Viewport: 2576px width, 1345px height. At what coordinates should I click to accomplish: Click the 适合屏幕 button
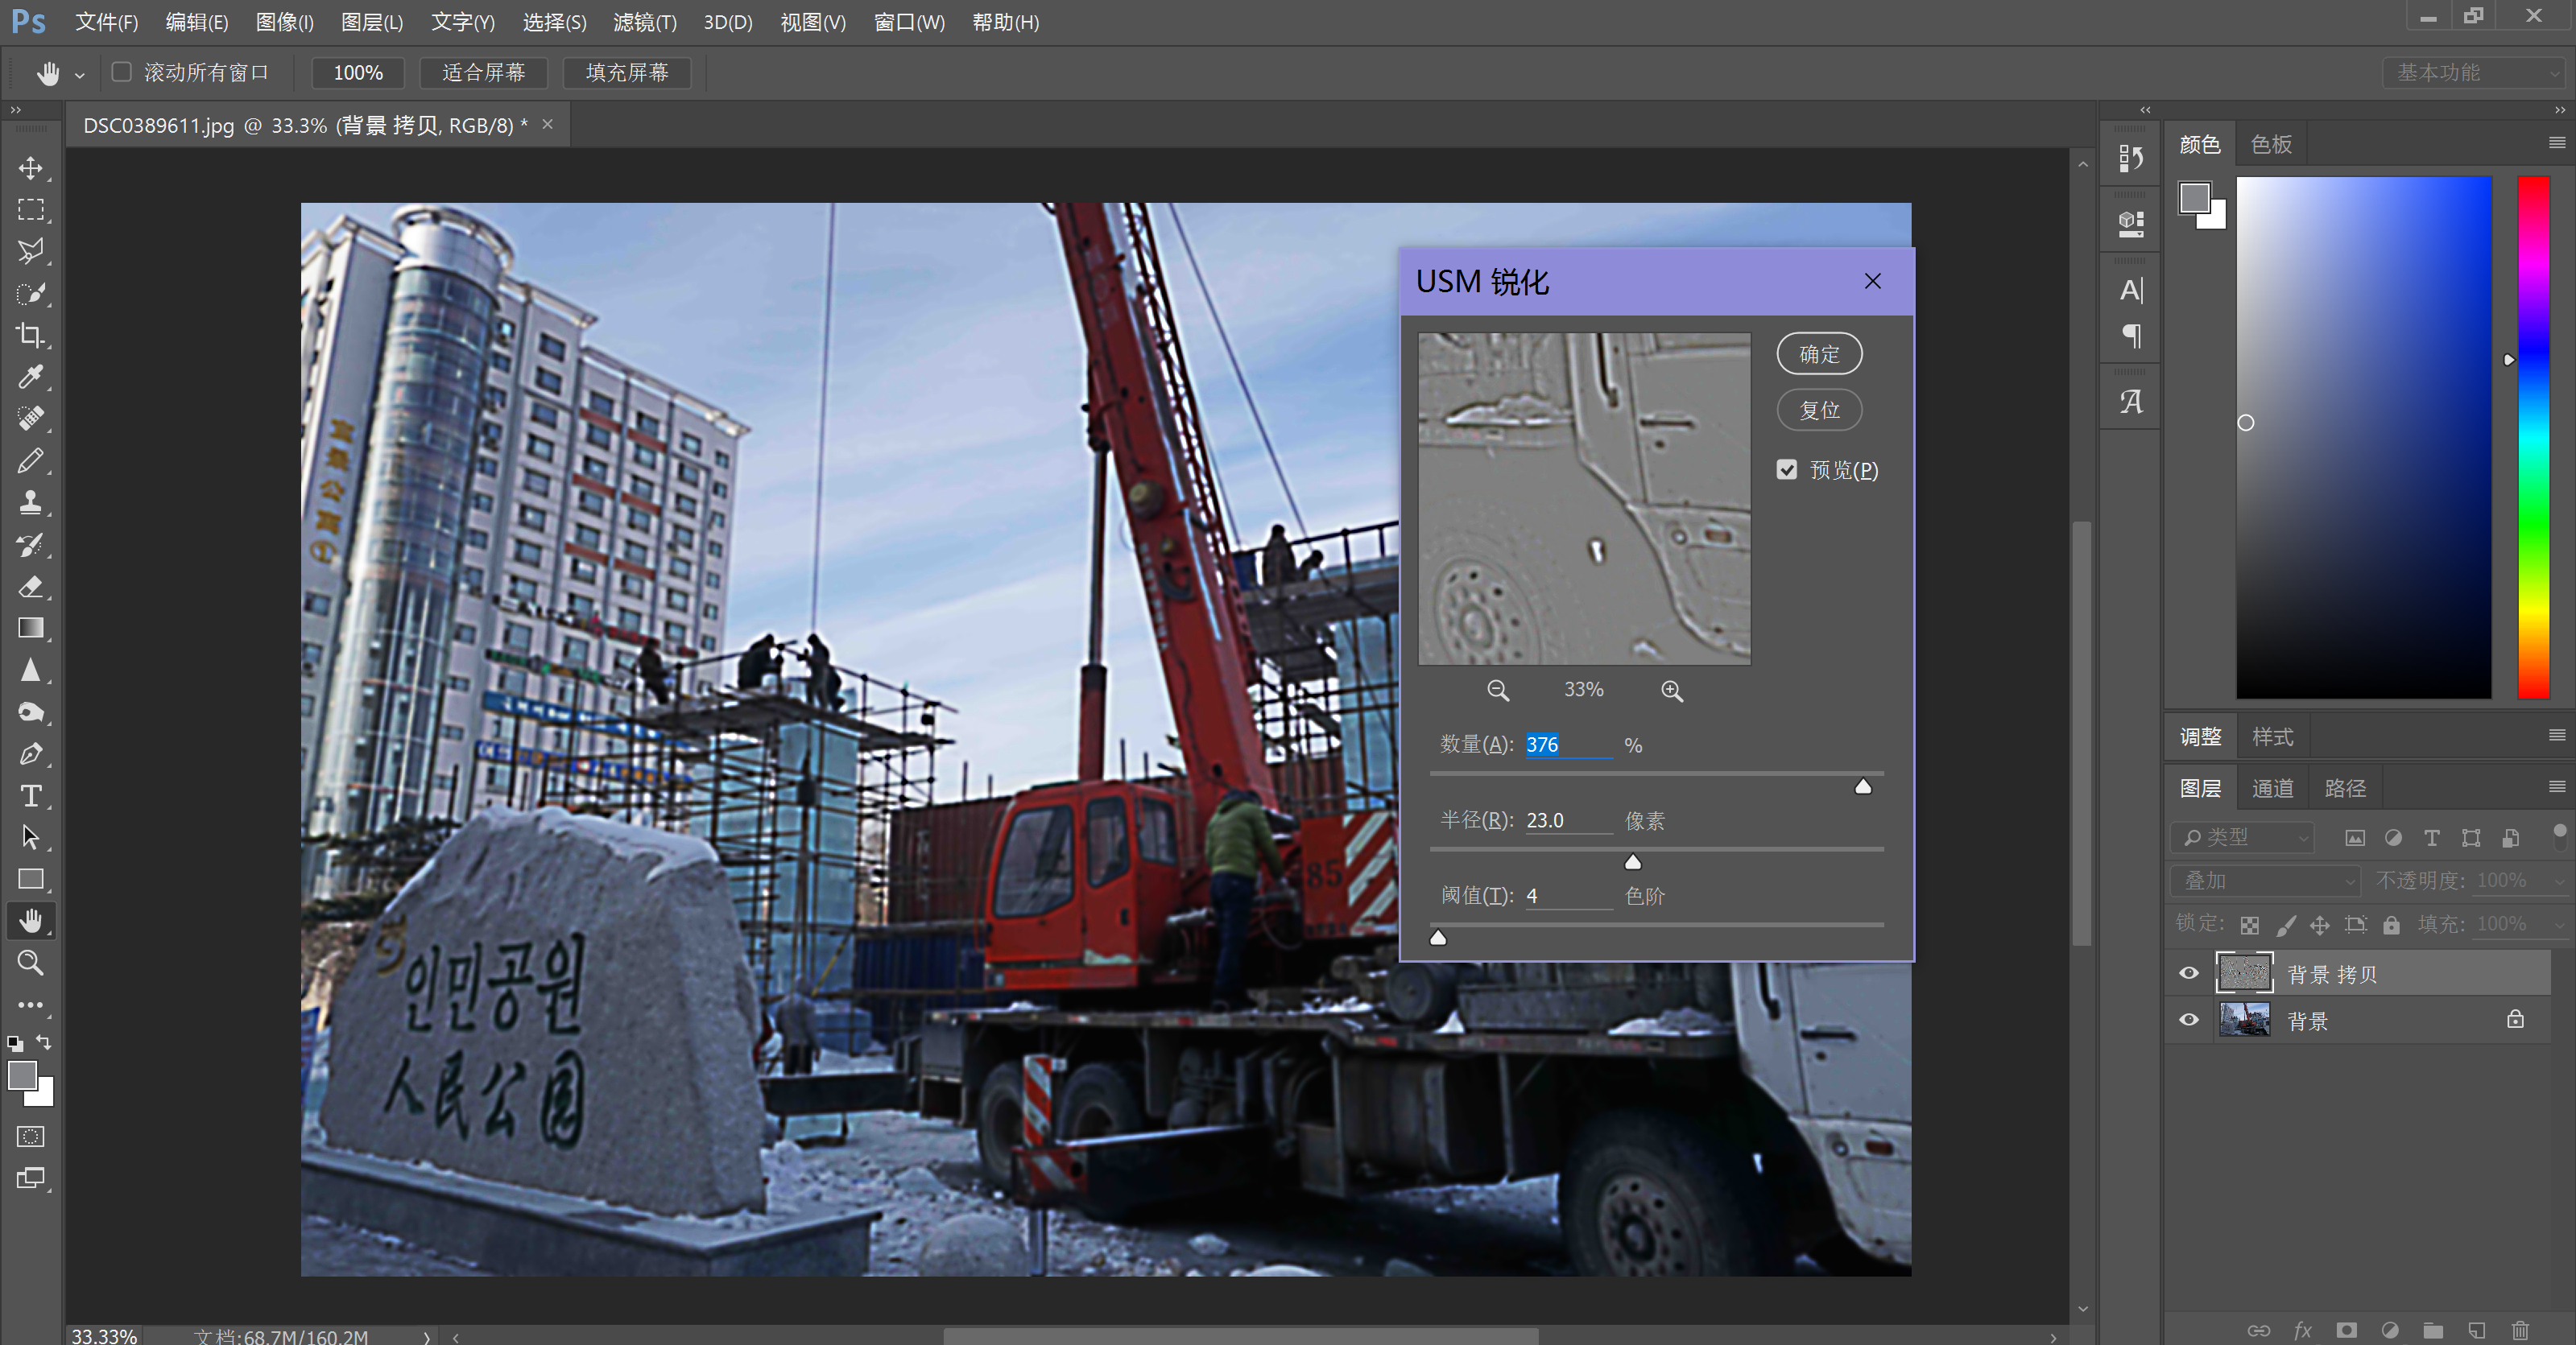click(483, 72)
